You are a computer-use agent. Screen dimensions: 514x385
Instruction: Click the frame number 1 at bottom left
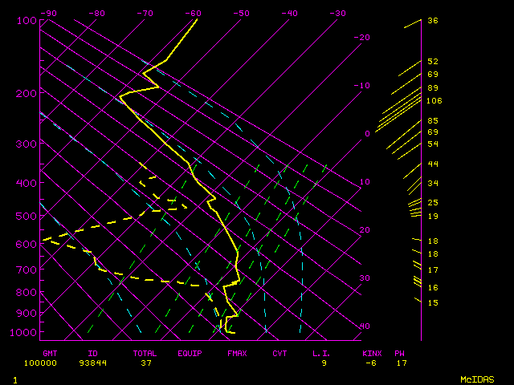15,379
